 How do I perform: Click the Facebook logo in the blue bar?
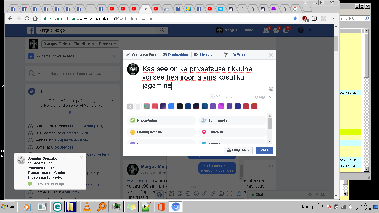click(x=31, y=30)
